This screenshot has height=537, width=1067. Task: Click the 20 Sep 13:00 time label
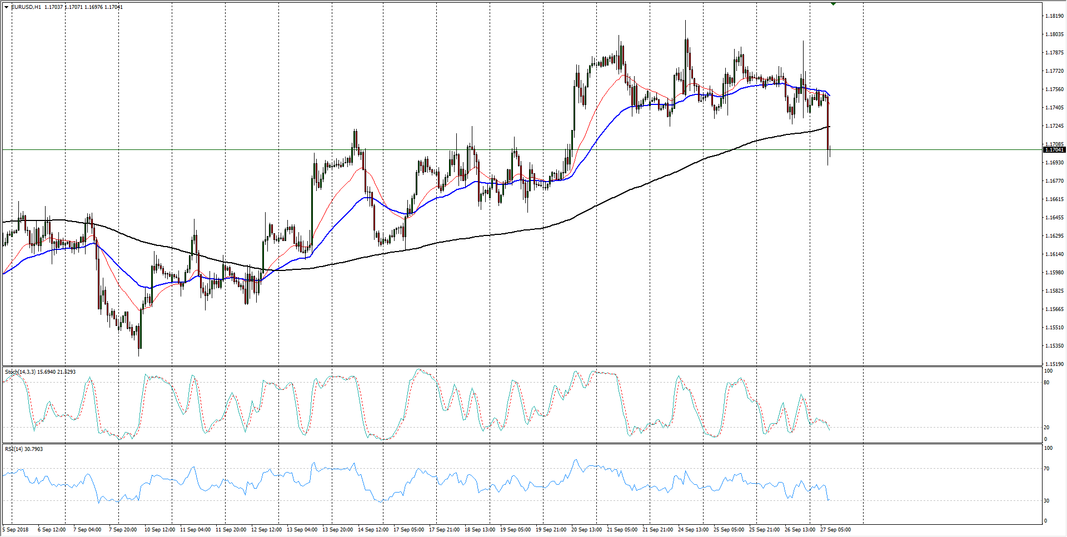587,530
